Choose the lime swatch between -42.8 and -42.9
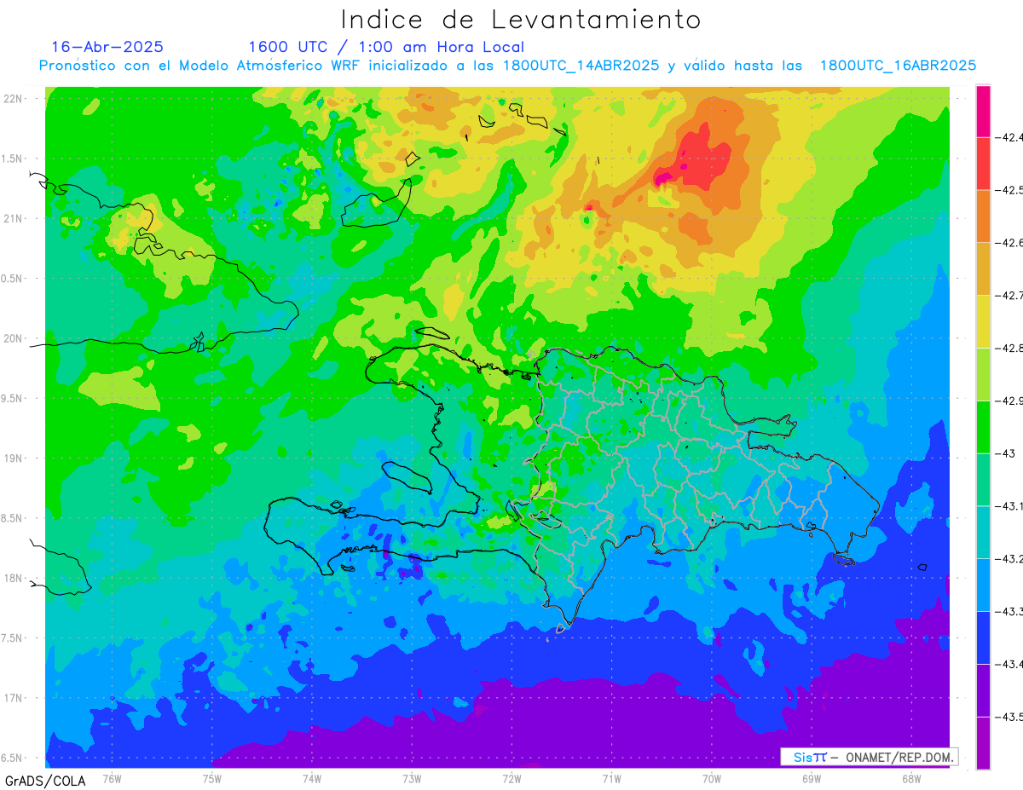 [x=983, y=374]
